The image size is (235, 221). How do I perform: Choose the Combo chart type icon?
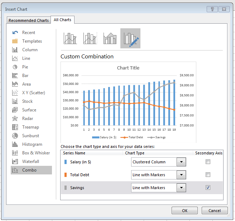pos(15,170)
